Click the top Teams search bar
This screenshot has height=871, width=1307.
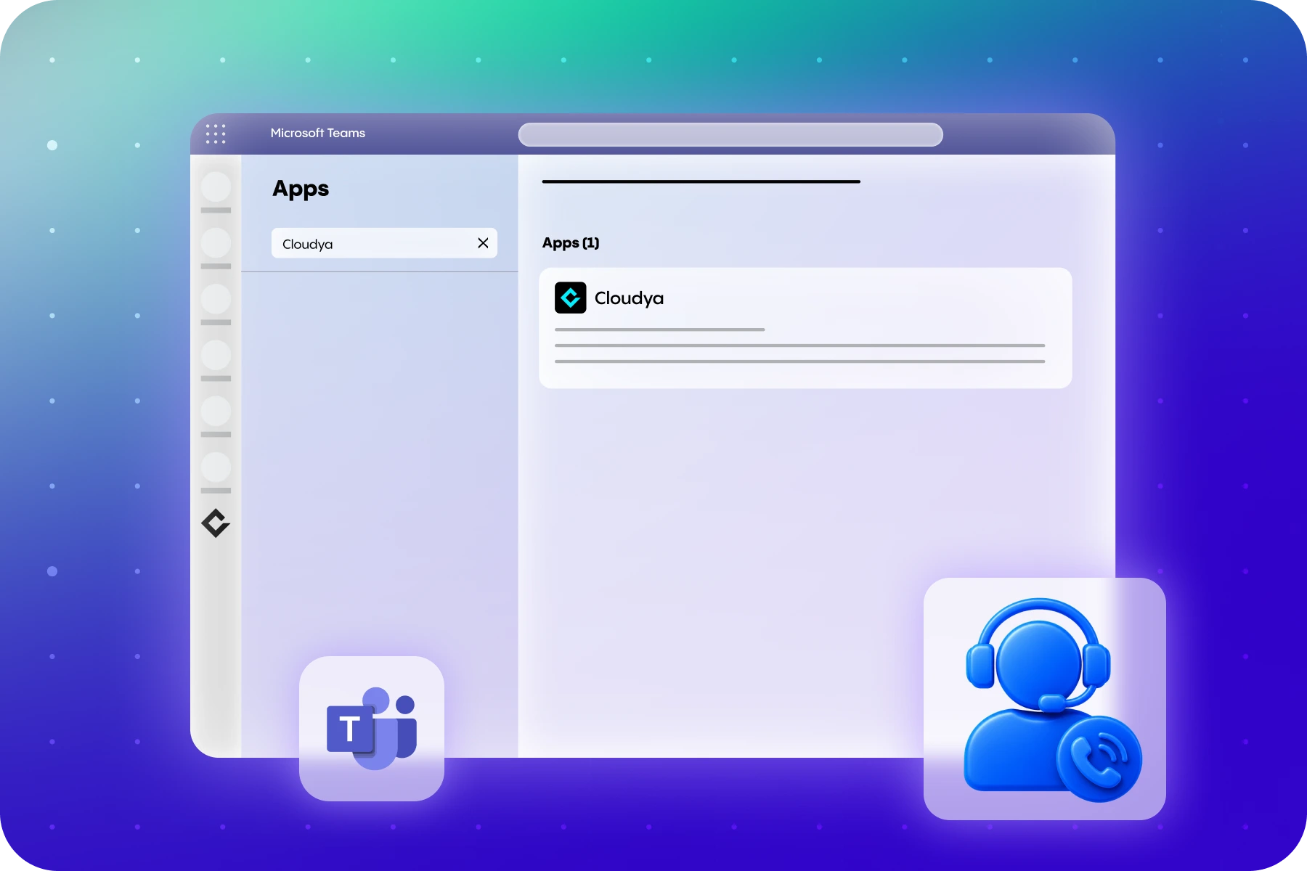[730, 134]
